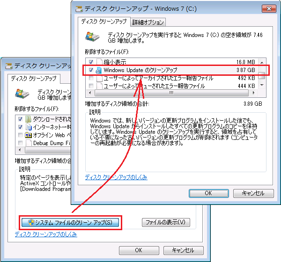Click キャンセル in the back window

click(x=183, y=250)
